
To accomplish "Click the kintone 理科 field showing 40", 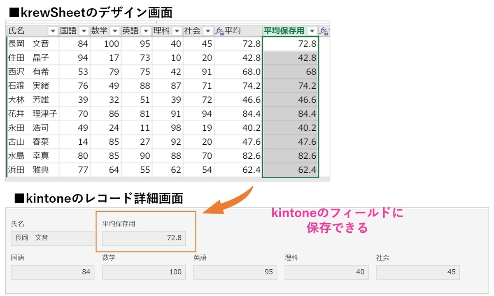I will [327, 272].
